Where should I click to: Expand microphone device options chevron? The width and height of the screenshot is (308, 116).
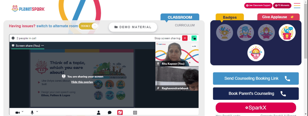[x=37, y=111]
